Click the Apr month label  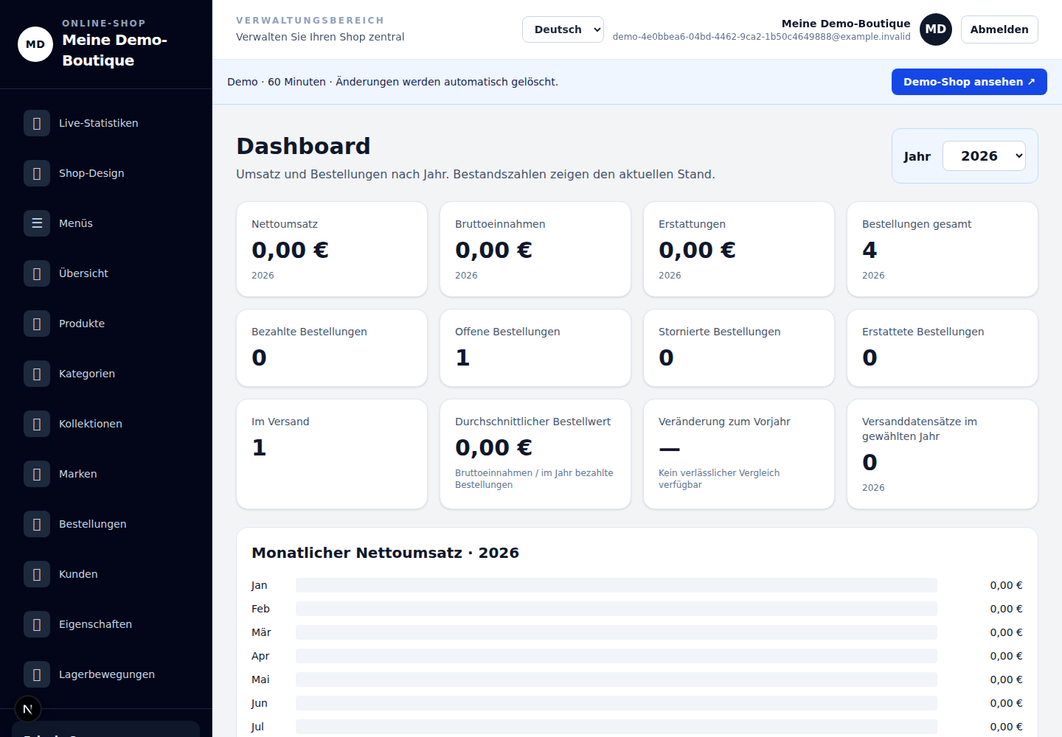260,656
